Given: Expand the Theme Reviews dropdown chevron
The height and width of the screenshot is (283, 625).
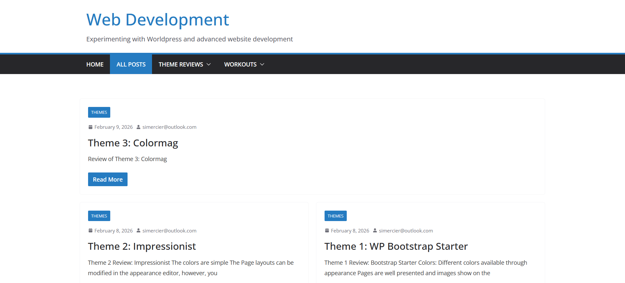Looking at the screenshot, I should [x=209, y=65].
